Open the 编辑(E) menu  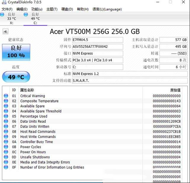pyautogui.click(x=22, y=9)
